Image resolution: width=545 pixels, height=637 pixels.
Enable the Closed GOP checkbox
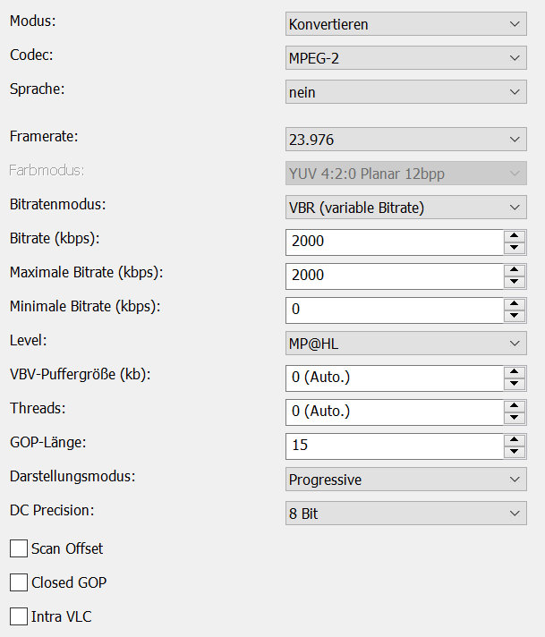[19, 582]
